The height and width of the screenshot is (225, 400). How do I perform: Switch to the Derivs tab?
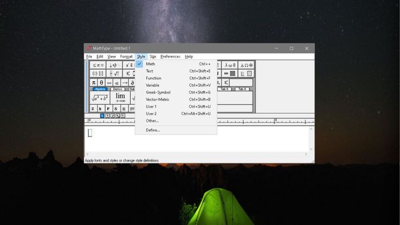(118, 89)
